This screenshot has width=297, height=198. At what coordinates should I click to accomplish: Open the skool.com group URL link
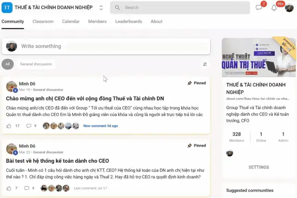click(x=258, y=99)
